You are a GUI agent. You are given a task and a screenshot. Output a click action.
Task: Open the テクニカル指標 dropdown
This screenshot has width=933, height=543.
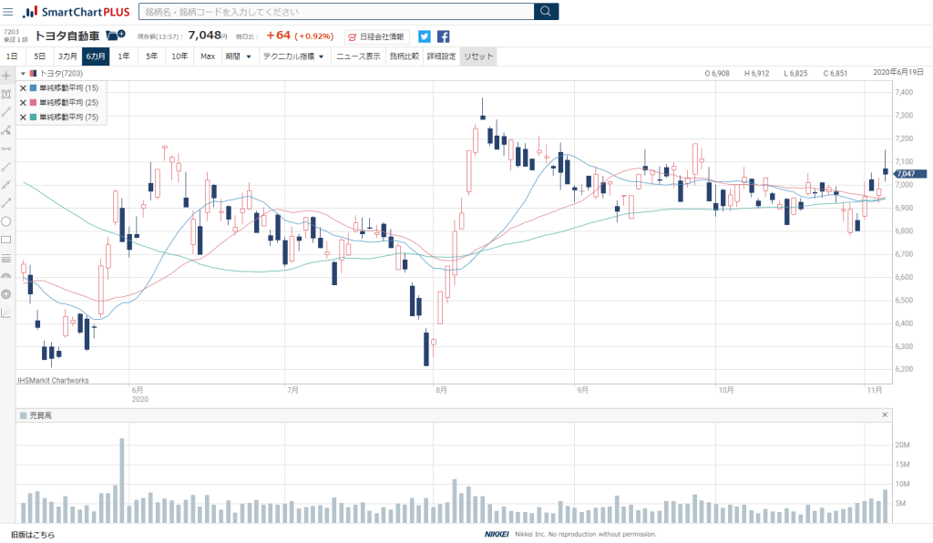pyautogui.click(x=292, y=56)
